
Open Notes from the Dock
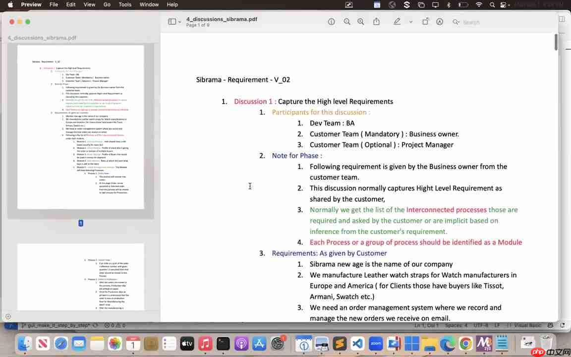point(97,344)
